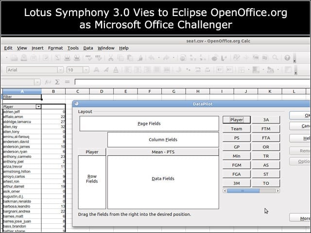Open the Background Color dropdown arrow
Image resolution: width=311 pixels, height=233 pixels.
click(x=263, y=69)
